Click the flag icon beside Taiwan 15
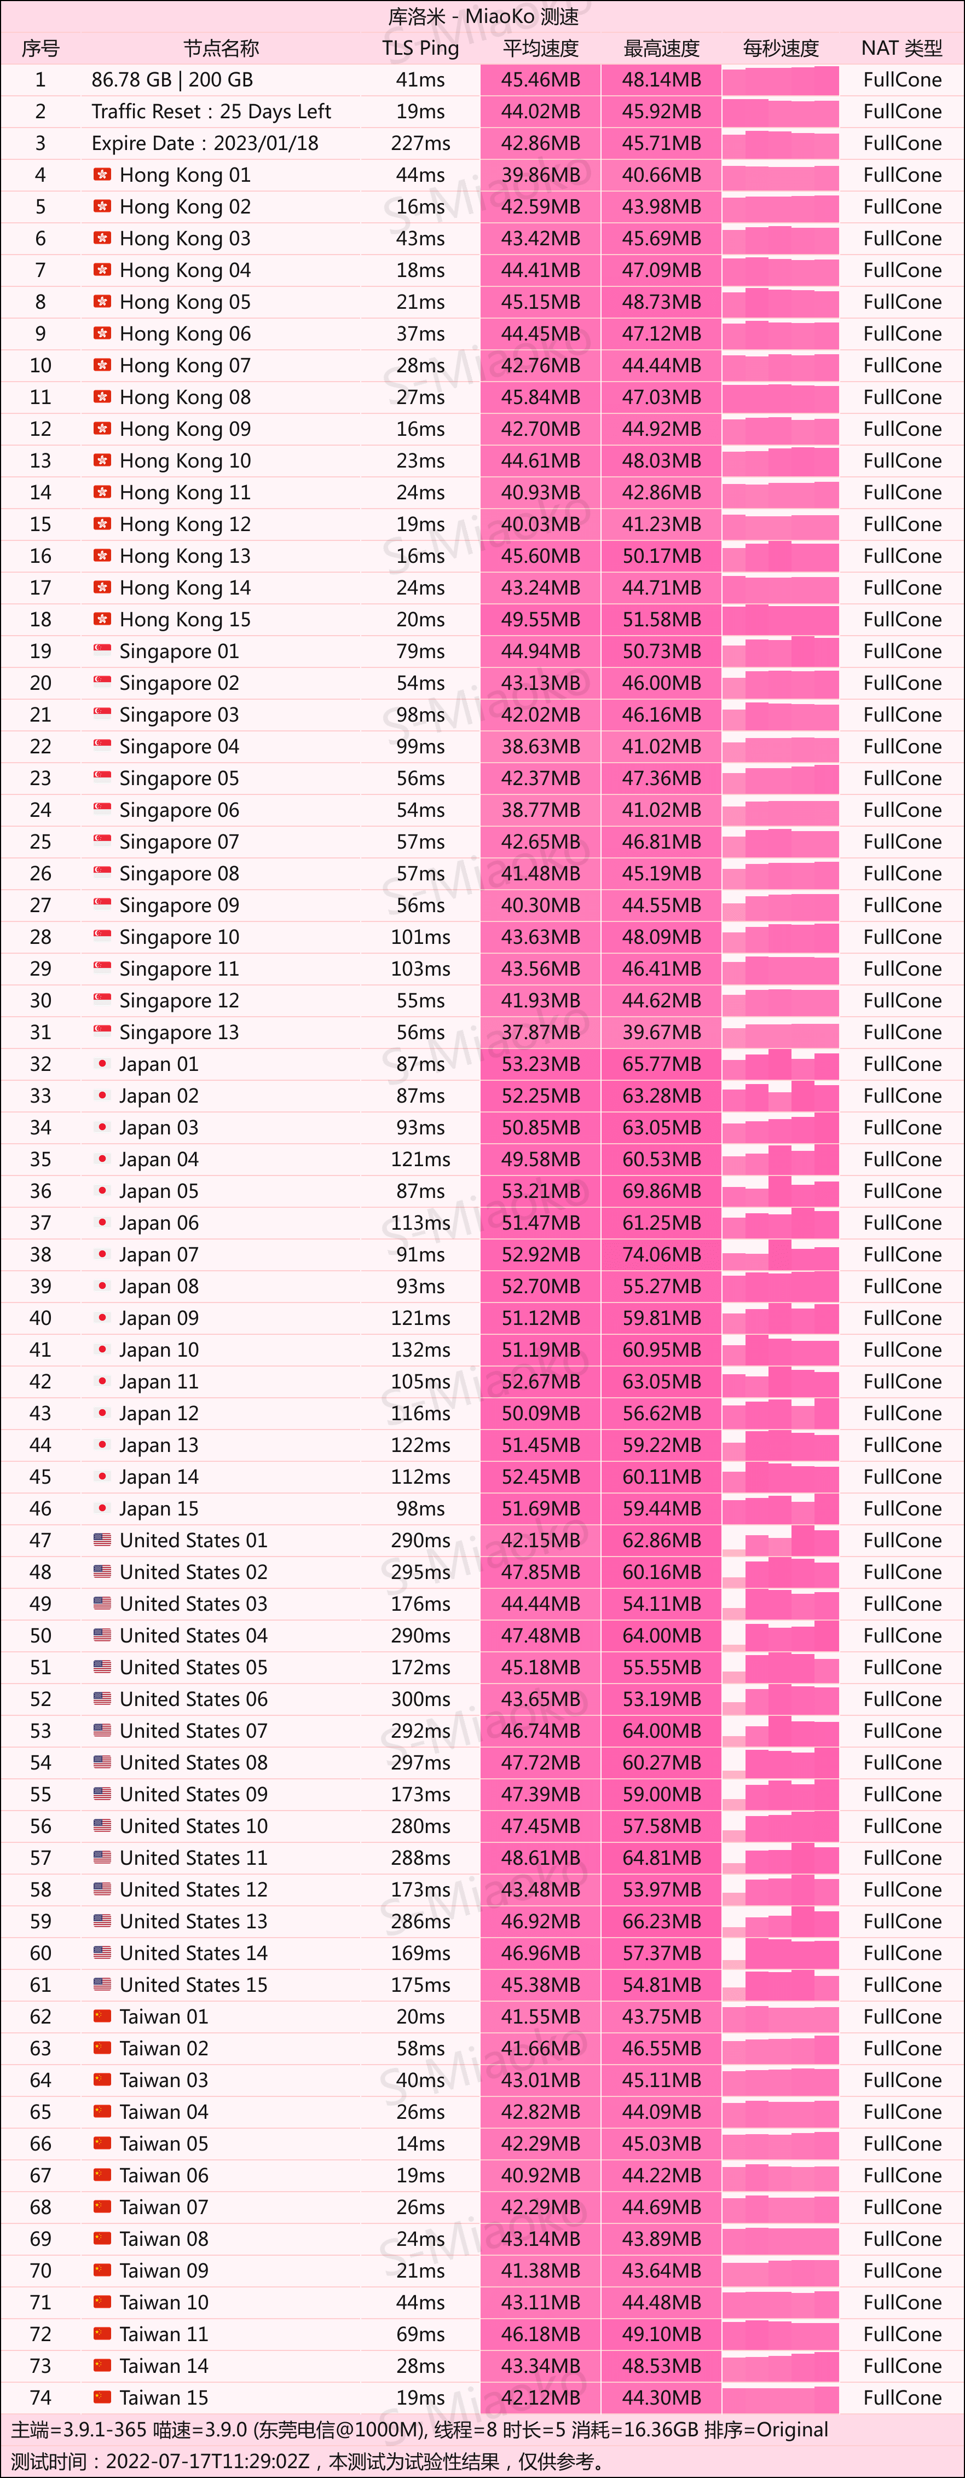The height and width of the screenshot is (2478, 965). click(102, 2396)
